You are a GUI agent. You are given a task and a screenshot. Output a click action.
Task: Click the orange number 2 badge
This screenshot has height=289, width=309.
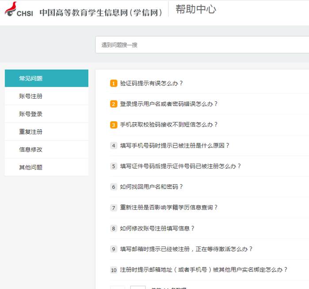click(x=114, y=104)
